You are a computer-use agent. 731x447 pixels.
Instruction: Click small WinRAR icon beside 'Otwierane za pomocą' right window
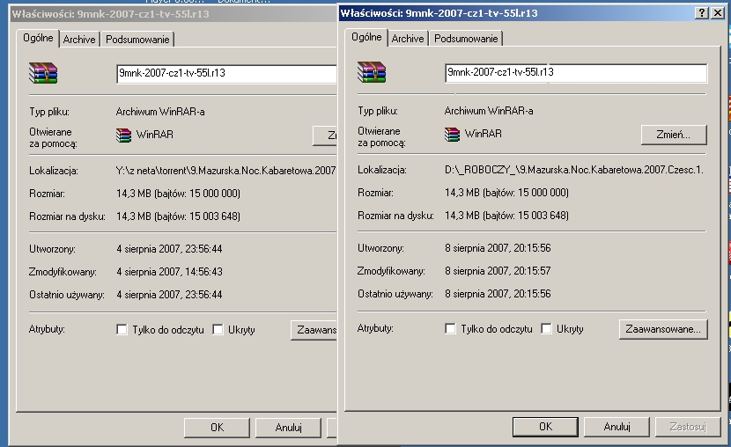[452, 134]
